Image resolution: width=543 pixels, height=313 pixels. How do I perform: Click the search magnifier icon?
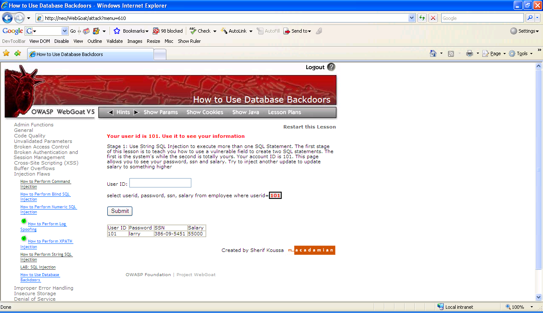click(529, 18)
